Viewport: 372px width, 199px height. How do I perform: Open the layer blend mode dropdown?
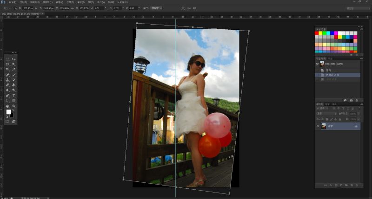(x=327, y=114)
